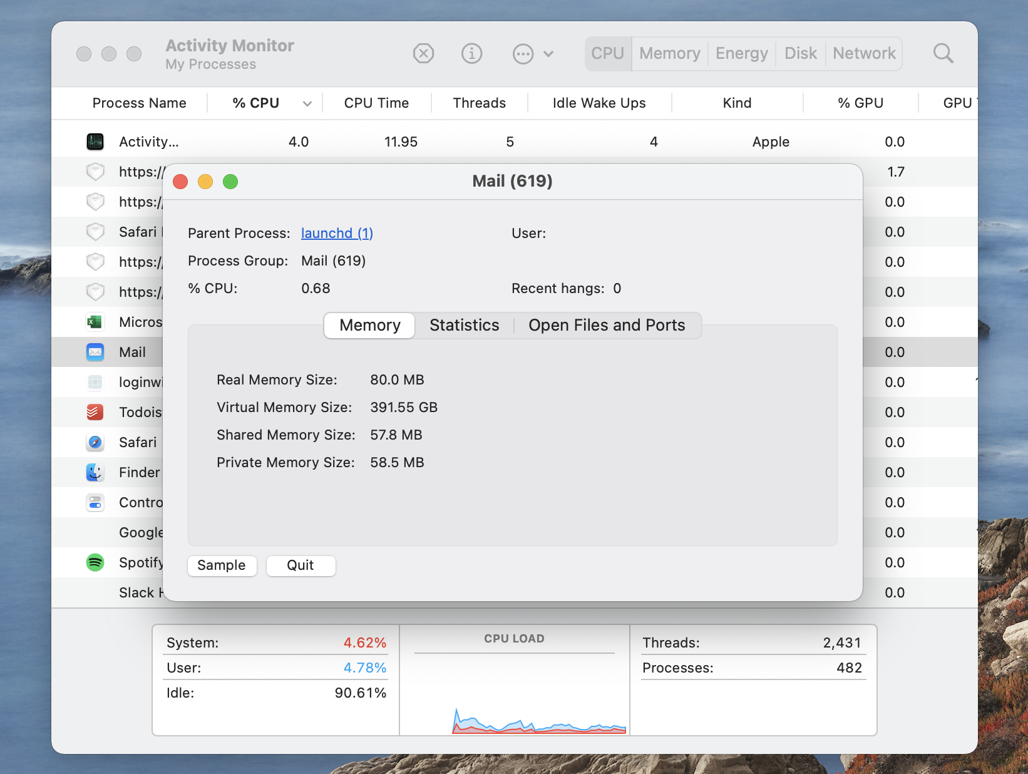Image resolution: width=1028 pixels, height=774 pixels.
Task: Sort by CPU Time column header
Action: pos(376,103)
